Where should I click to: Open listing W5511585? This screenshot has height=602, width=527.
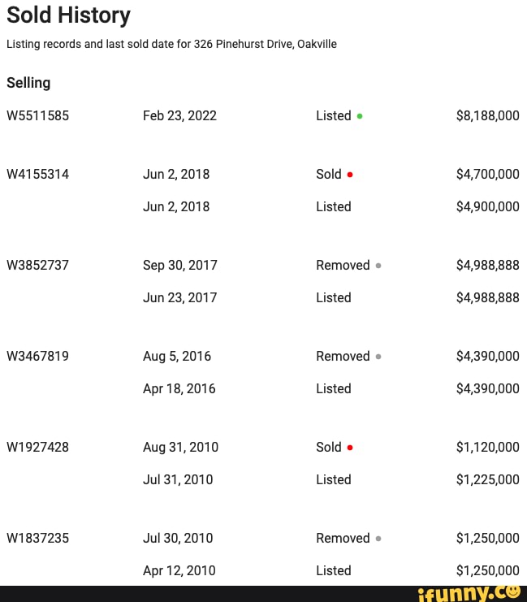click(x=37, y=116)
